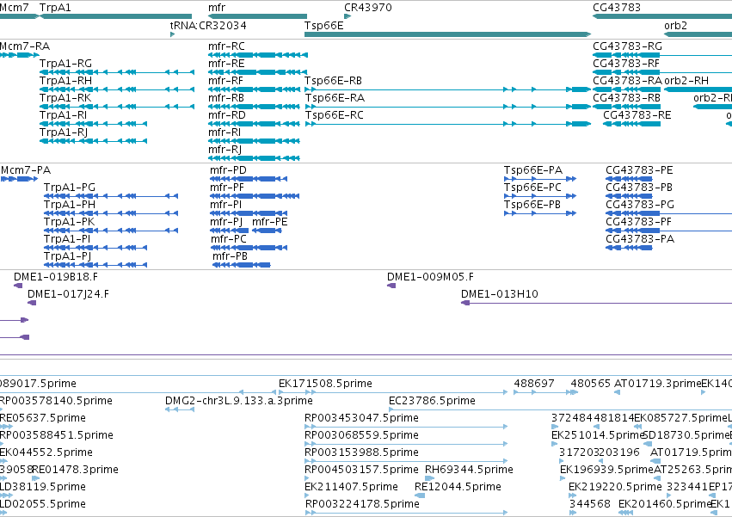
Task: Select EST RP003153988.5prime
Action: pos(406,461)
